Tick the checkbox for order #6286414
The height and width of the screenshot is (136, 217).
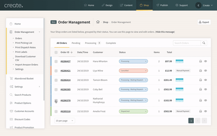coord(56,80)
